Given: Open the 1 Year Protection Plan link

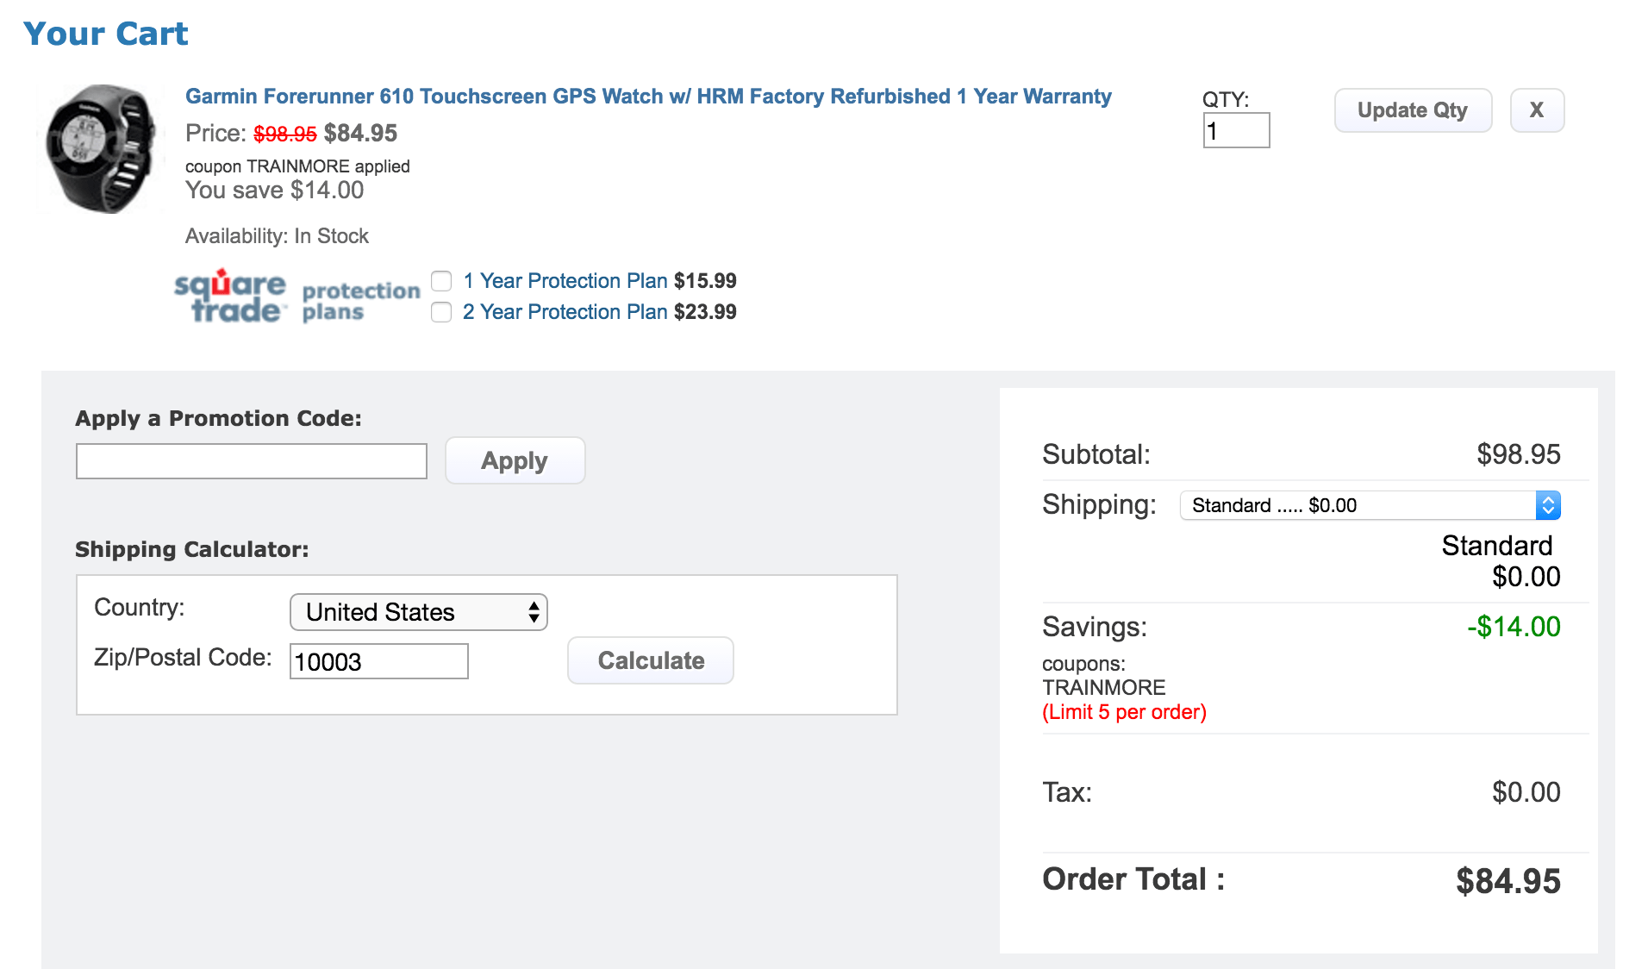Looking at the screenshot, I should tap(565, 281).
